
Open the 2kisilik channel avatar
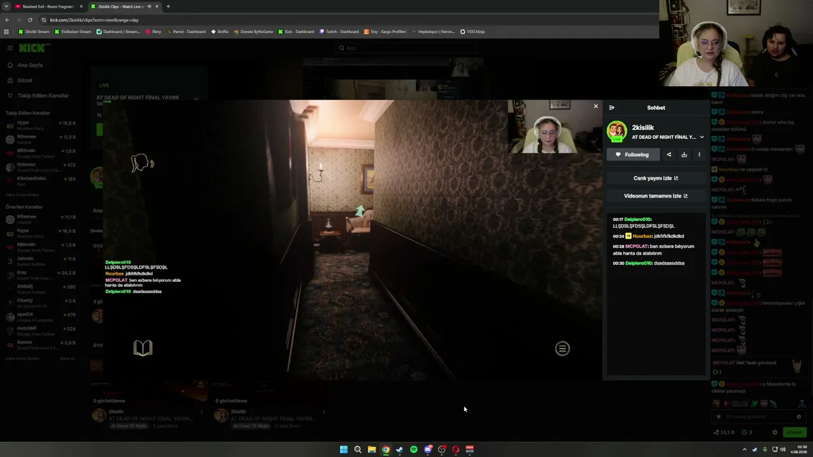[617, 131]
